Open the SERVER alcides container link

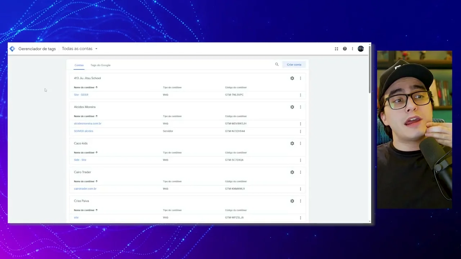[84, 131]
